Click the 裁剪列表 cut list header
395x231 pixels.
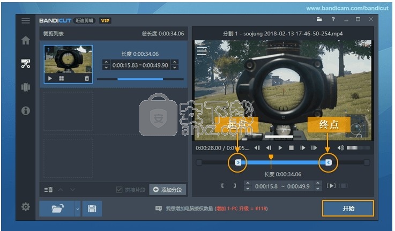[x=54, y=34]
